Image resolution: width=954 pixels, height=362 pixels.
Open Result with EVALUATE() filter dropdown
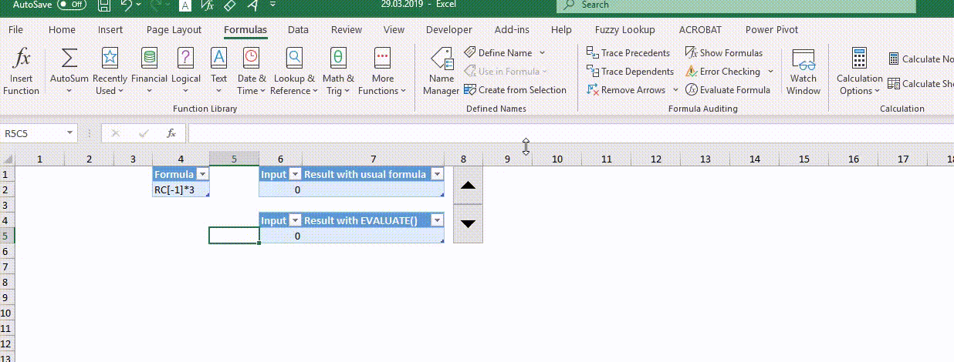437,221
